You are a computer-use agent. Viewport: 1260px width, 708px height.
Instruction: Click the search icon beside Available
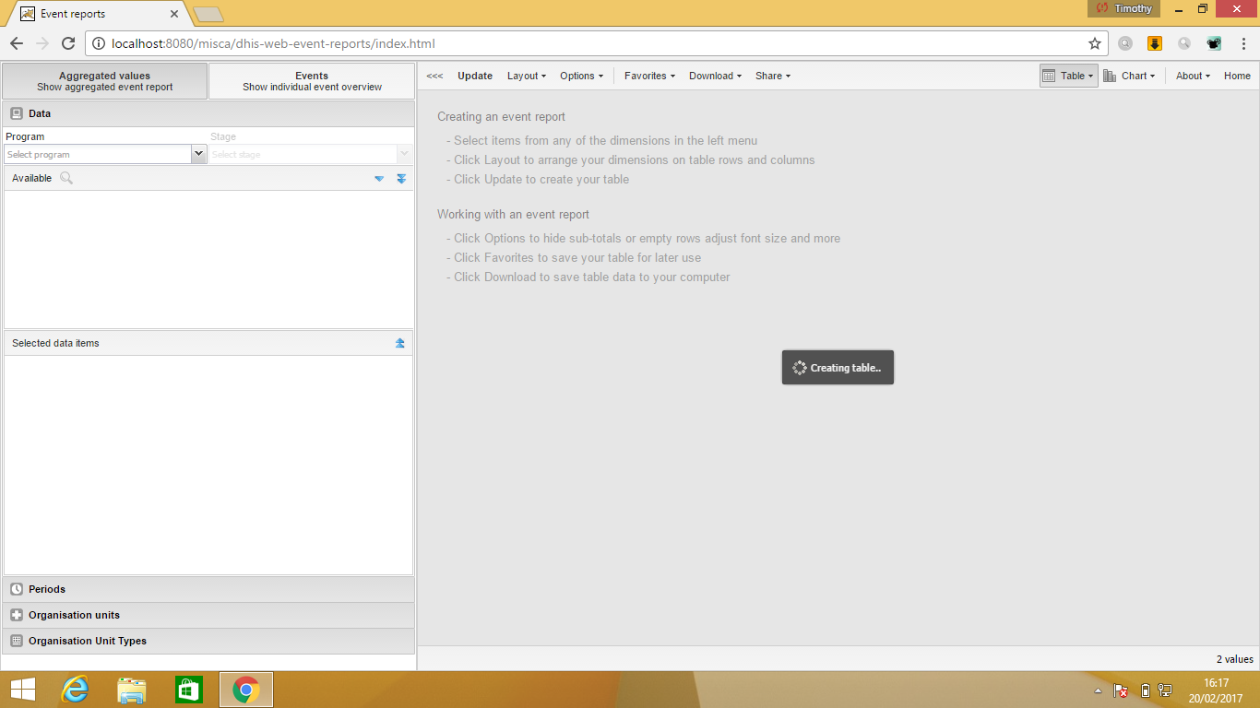point(66,178)
